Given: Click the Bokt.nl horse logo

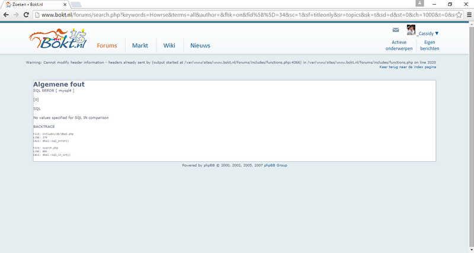Looking at the screenshot, I should [x=57, y=41].
